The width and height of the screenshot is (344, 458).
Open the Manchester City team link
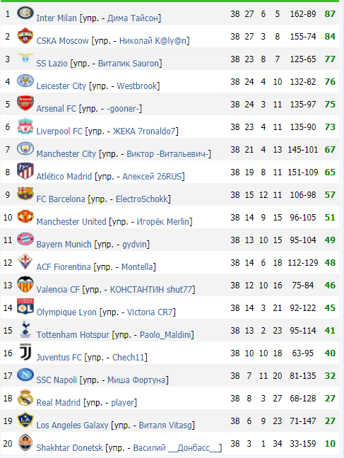66,153
